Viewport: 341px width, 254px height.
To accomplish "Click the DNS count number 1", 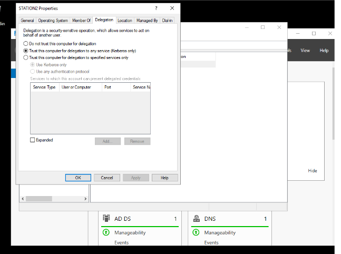I will coord(265,219).
